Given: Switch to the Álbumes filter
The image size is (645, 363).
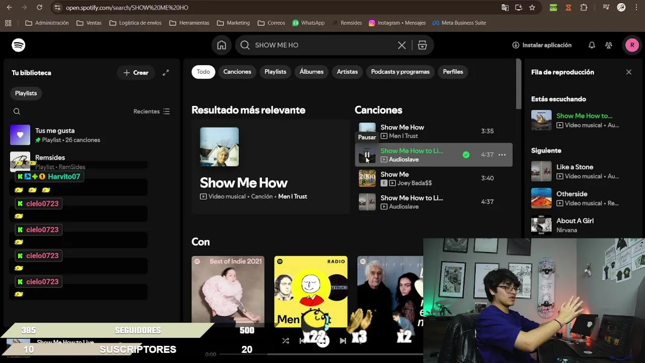Looking at the screenshot, I should 311,72.
